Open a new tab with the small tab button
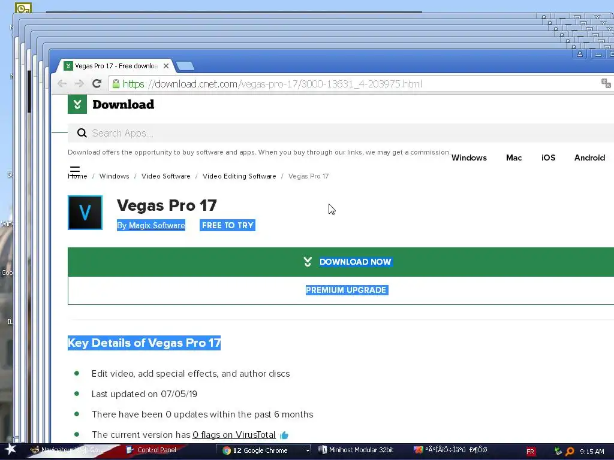This screenshot has height=460, width=614. coord(185,66)
